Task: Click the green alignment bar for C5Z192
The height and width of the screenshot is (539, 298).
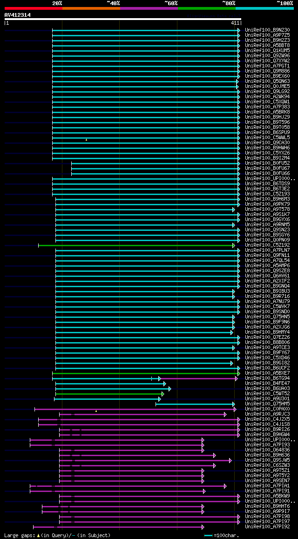Action: [x=136, y=245]
